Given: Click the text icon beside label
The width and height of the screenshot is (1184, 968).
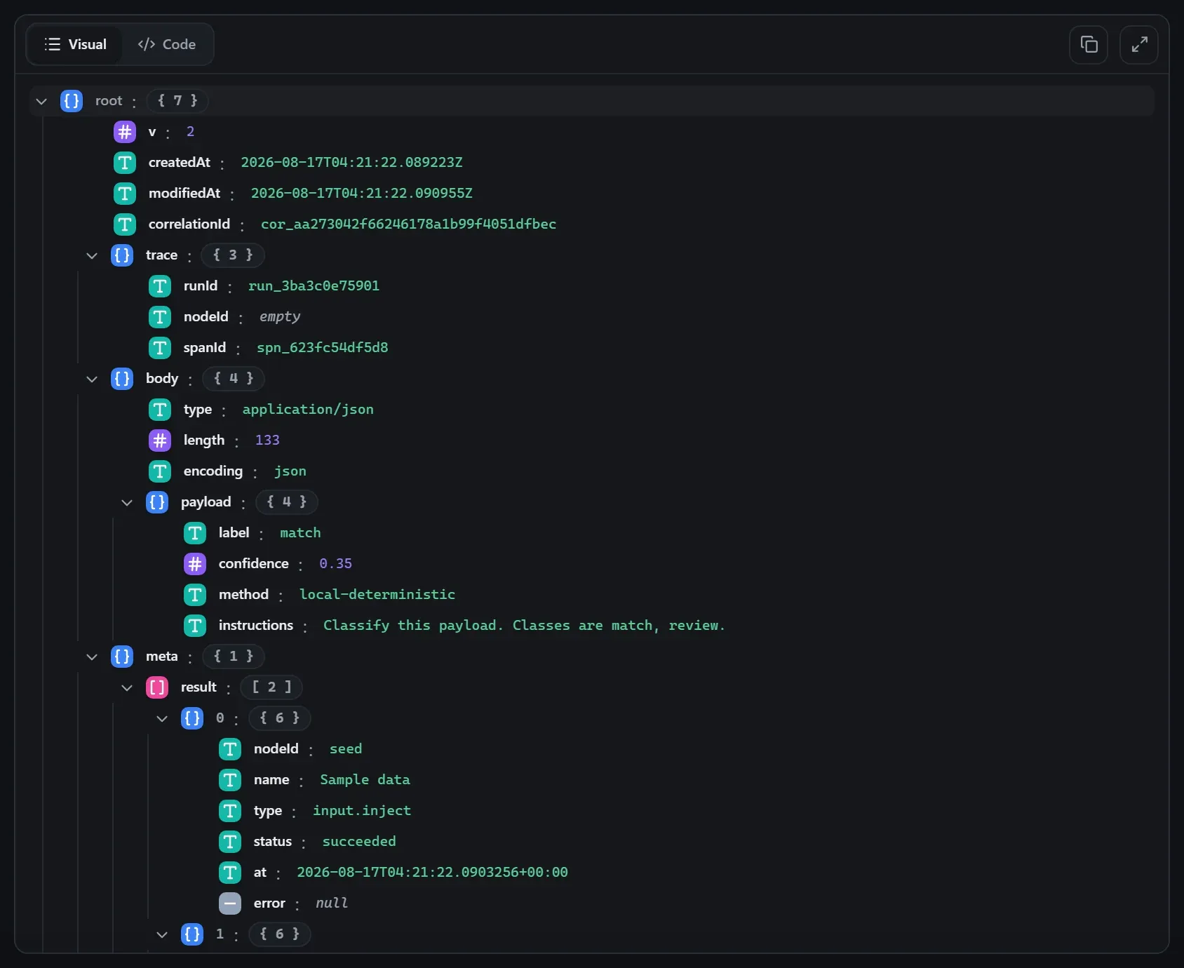Looking at the screenshot, I should click(195, 533).
